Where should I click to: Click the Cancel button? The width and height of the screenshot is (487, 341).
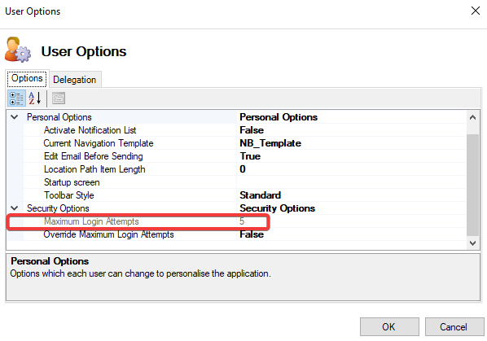point(454,326)
